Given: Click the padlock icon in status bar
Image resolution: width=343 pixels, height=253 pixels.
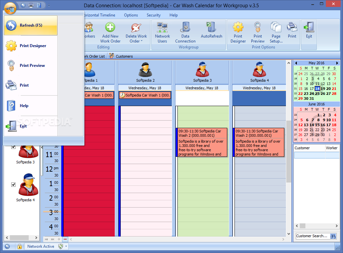Looking at the screenshot, I should 20,246.
